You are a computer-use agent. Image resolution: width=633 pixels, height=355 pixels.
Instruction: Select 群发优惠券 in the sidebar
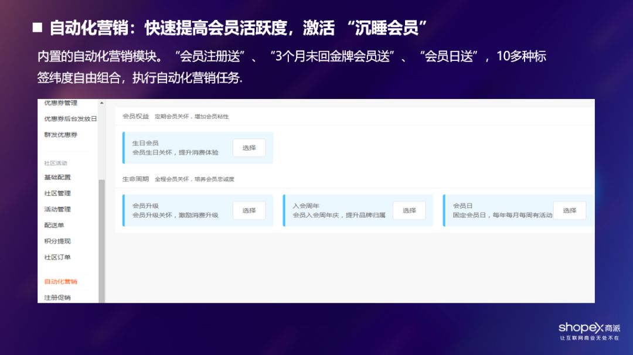pyautogui.click(x=60, y=135)
